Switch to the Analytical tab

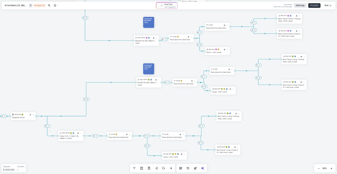(x=40, y=5)
